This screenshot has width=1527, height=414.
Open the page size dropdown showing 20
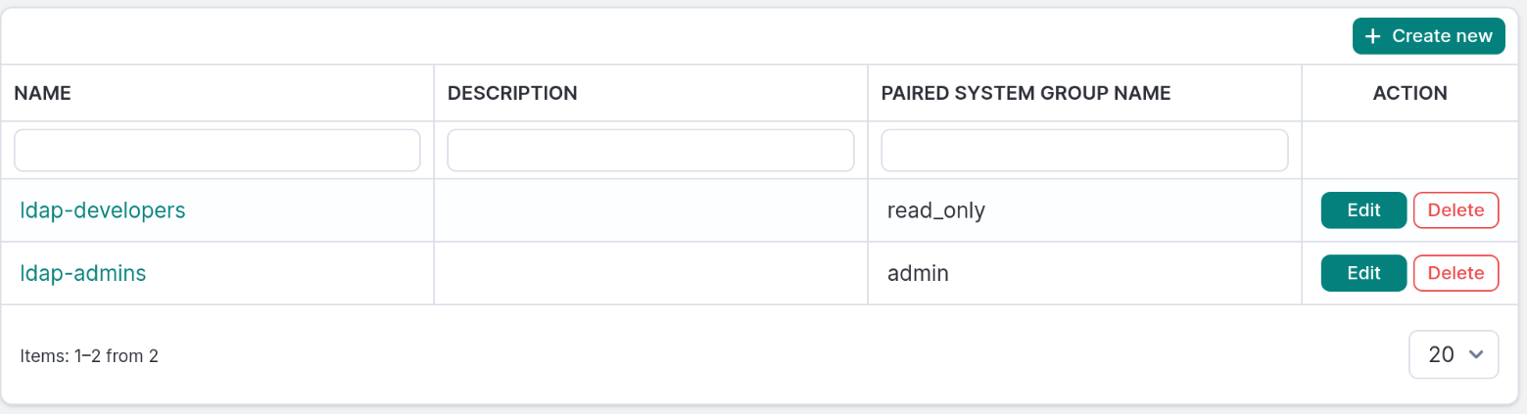point(1453,354)
